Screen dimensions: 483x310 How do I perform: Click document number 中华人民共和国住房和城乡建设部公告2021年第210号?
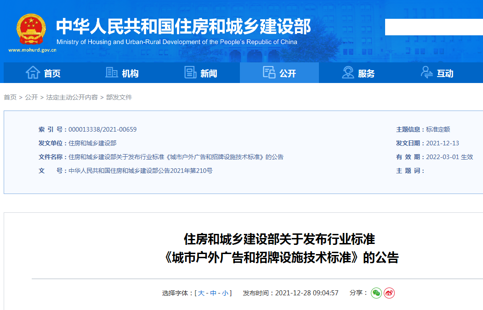[x=141, y=171]
